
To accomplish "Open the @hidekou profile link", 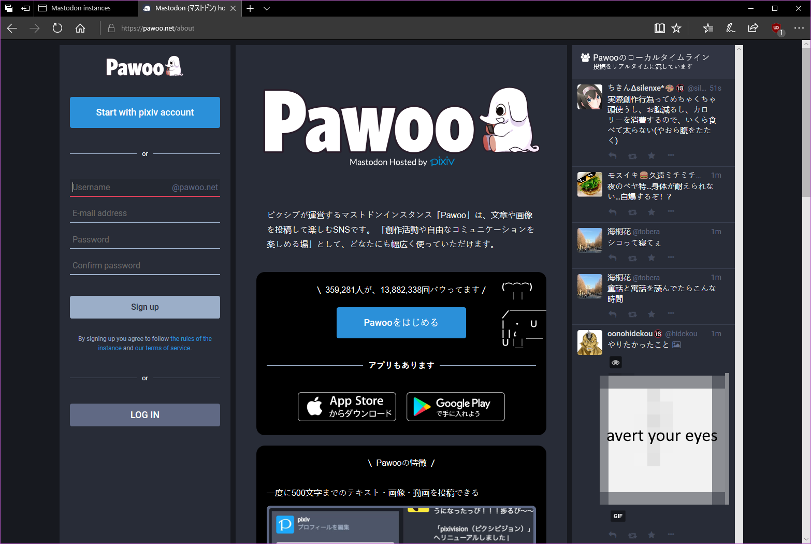I will pos(681,334).
